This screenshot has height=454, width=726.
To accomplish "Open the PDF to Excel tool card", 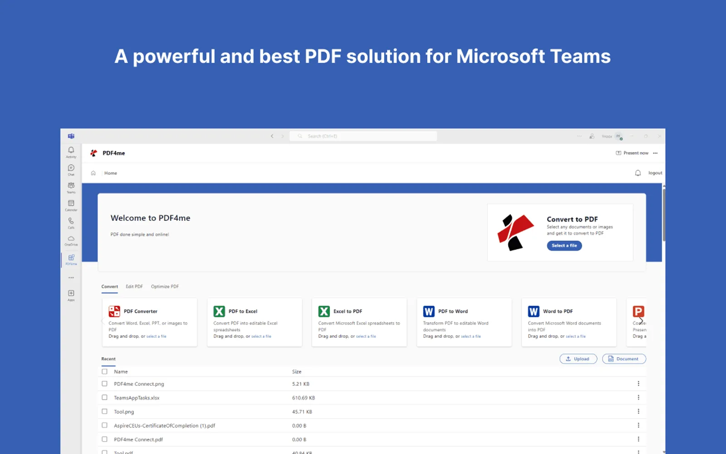I will tap(255, 322).
